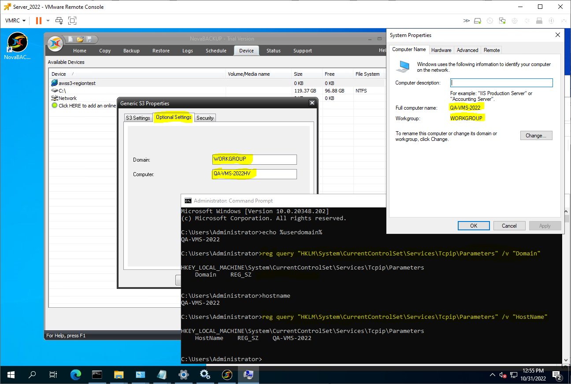
Task: Click the hard disk device icon in VMRC toolbar
Action: 478,21
